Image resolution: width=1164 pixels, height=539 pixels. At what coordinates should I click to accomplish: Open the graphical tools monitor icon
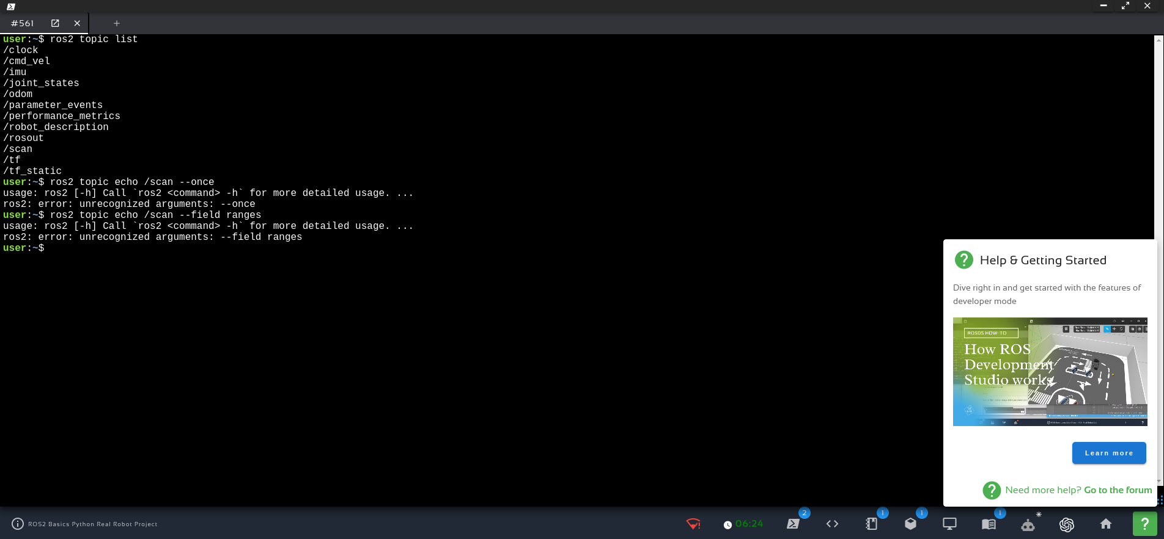pyautogui.click(x=949, y=524)
